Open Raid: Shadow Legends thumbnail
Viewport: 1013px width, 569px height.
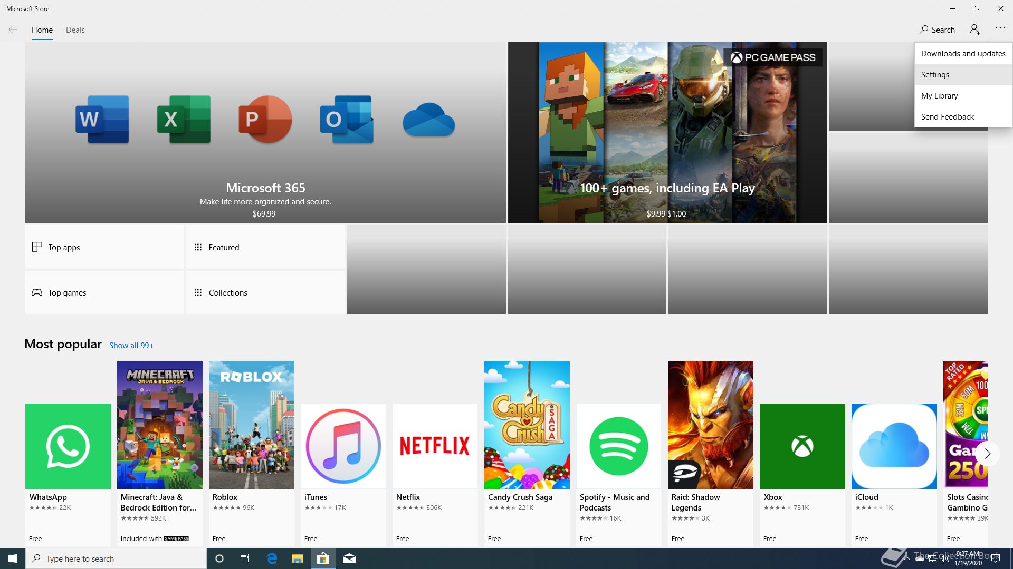[x=711, y=425]
